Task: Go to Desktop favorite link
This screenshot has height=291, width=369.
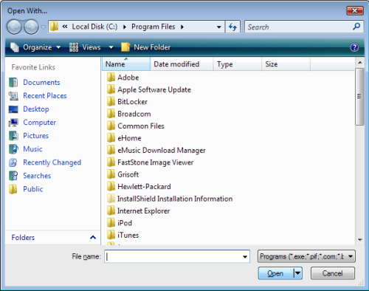Action: click(x=36, y=109)
